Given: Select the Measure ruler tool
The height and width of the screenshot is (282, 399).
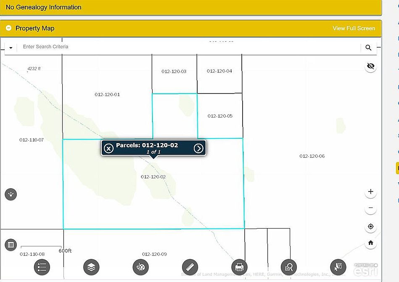Looking at the screenshot, I should coord(190,267).
